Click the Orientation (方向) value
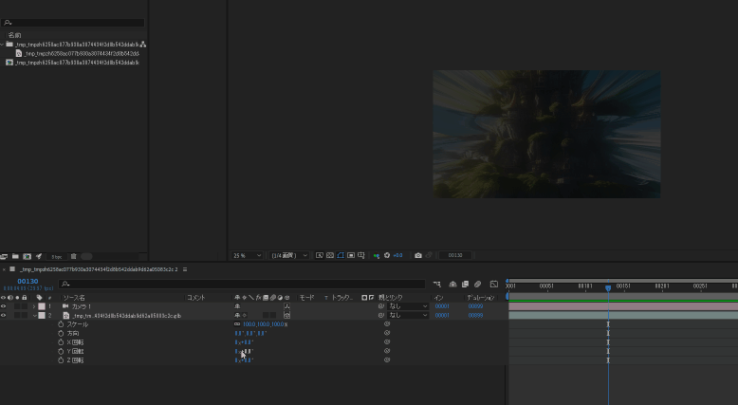 (250, 333)
